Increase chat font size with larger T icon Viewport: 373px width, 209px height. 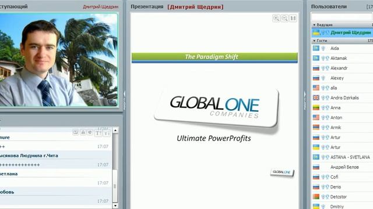[98, 133]
